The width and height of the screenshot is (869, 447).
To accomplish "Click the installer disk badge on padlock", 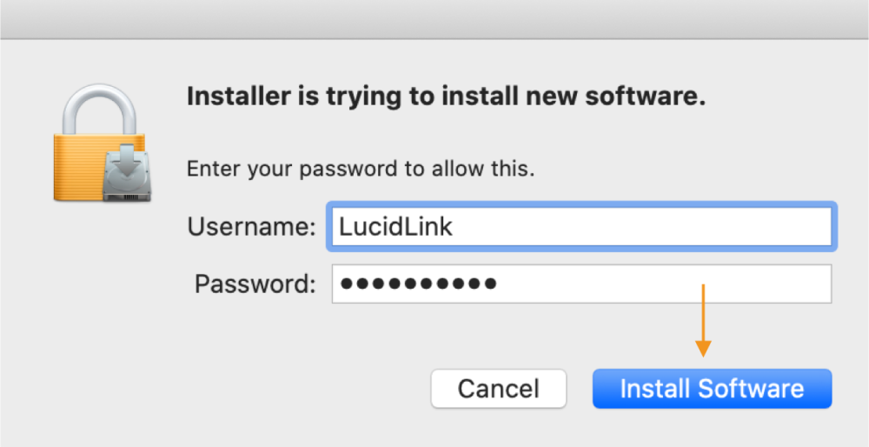I will click(126, 174).
